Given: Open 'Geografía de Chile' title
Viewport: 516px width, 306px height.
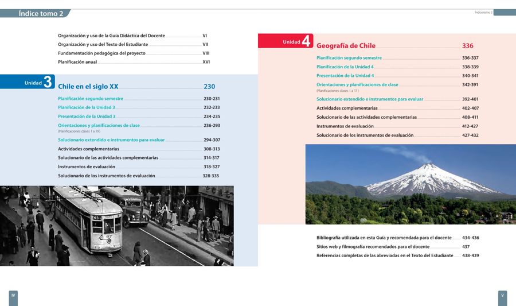Looking at the screenshot, I should coord(346,46).
